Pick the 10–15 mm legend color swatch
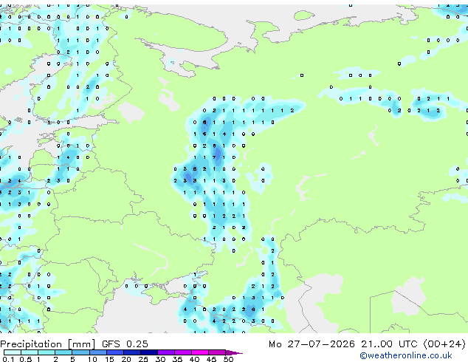 [97, 352]
